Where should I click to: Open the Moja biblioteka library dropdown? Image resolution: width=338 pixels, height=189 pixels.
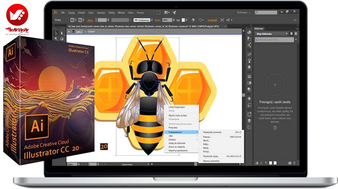click(x=271, y=34)
